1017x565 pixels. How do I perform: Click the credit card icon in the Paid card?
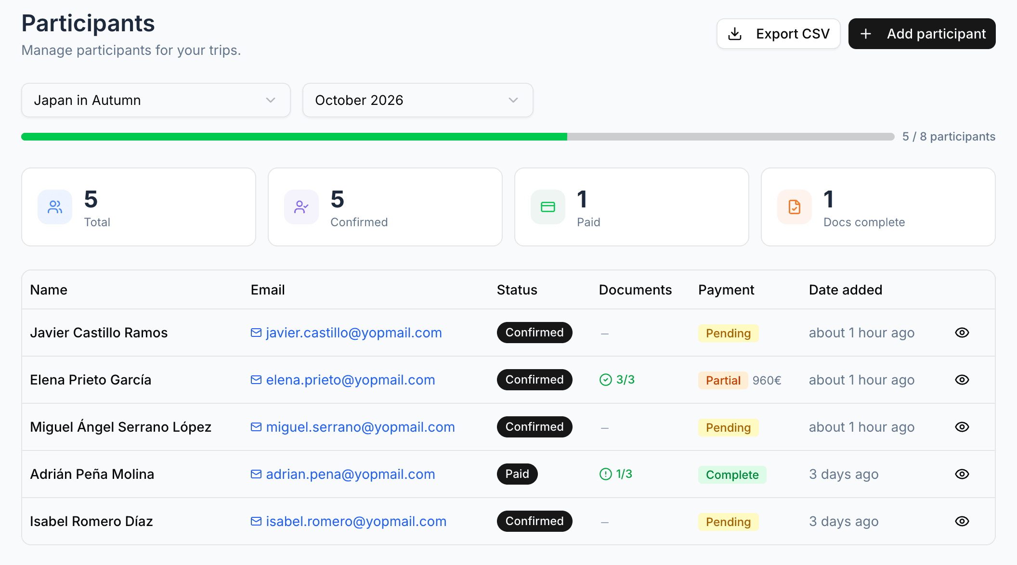point(548,206)
